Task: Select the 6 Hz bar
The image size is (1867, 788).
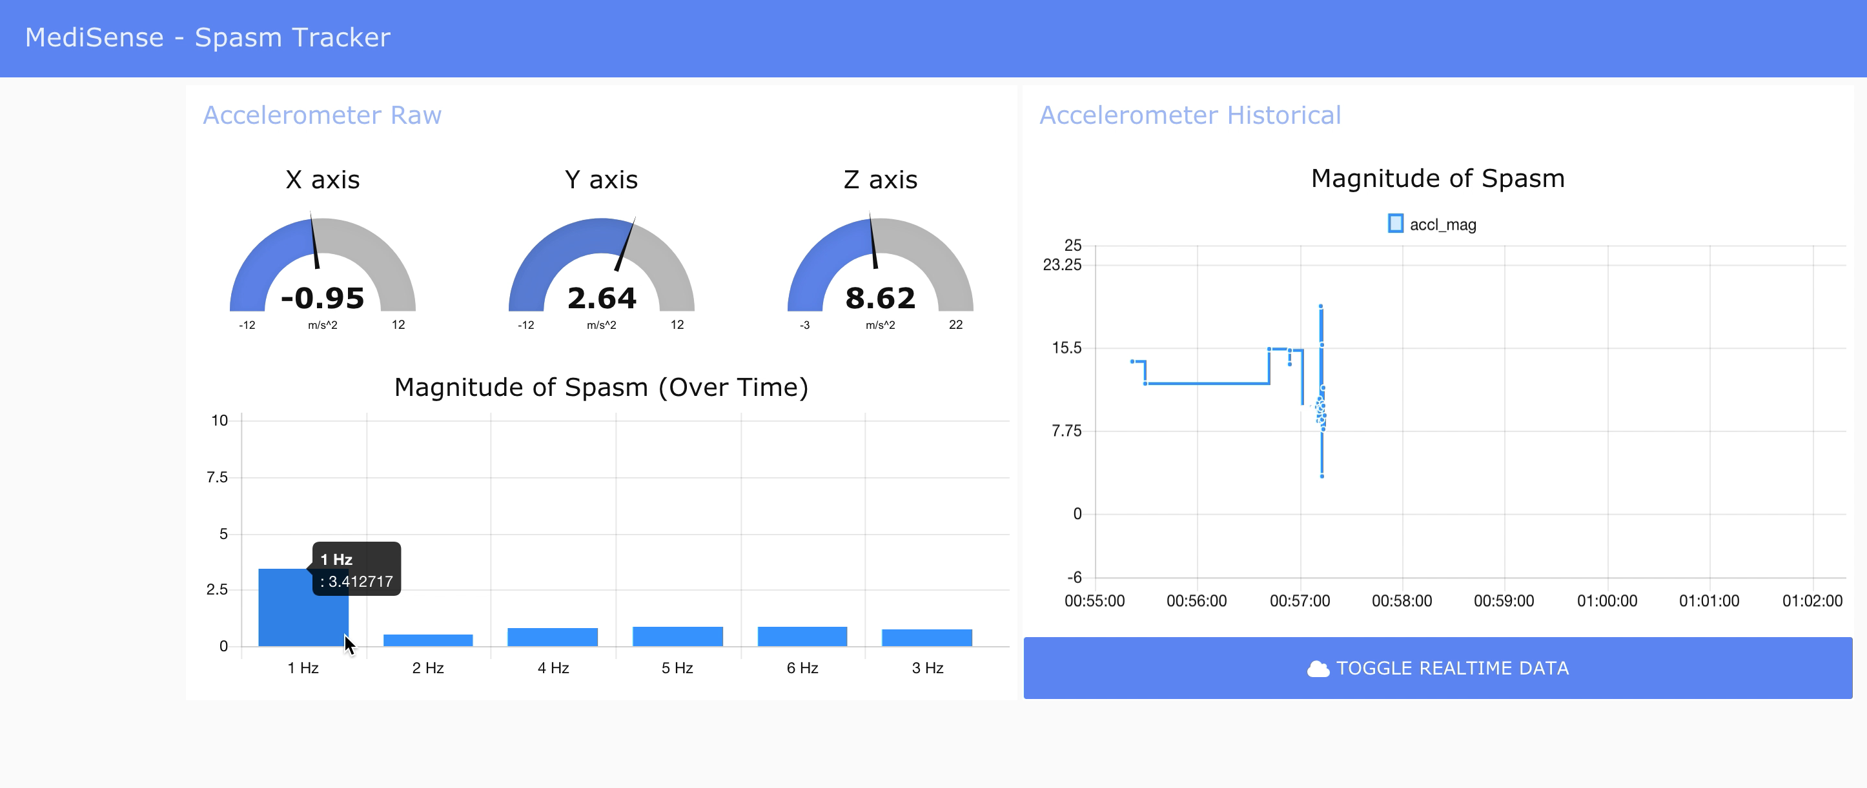Action: click(802, 636)
